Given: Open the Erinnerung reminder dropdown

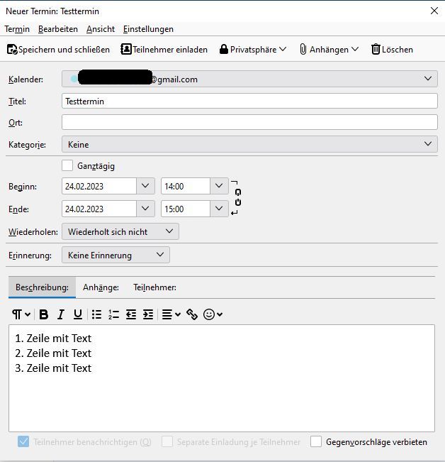Looking at the screenshot, I should click(116, 255).
